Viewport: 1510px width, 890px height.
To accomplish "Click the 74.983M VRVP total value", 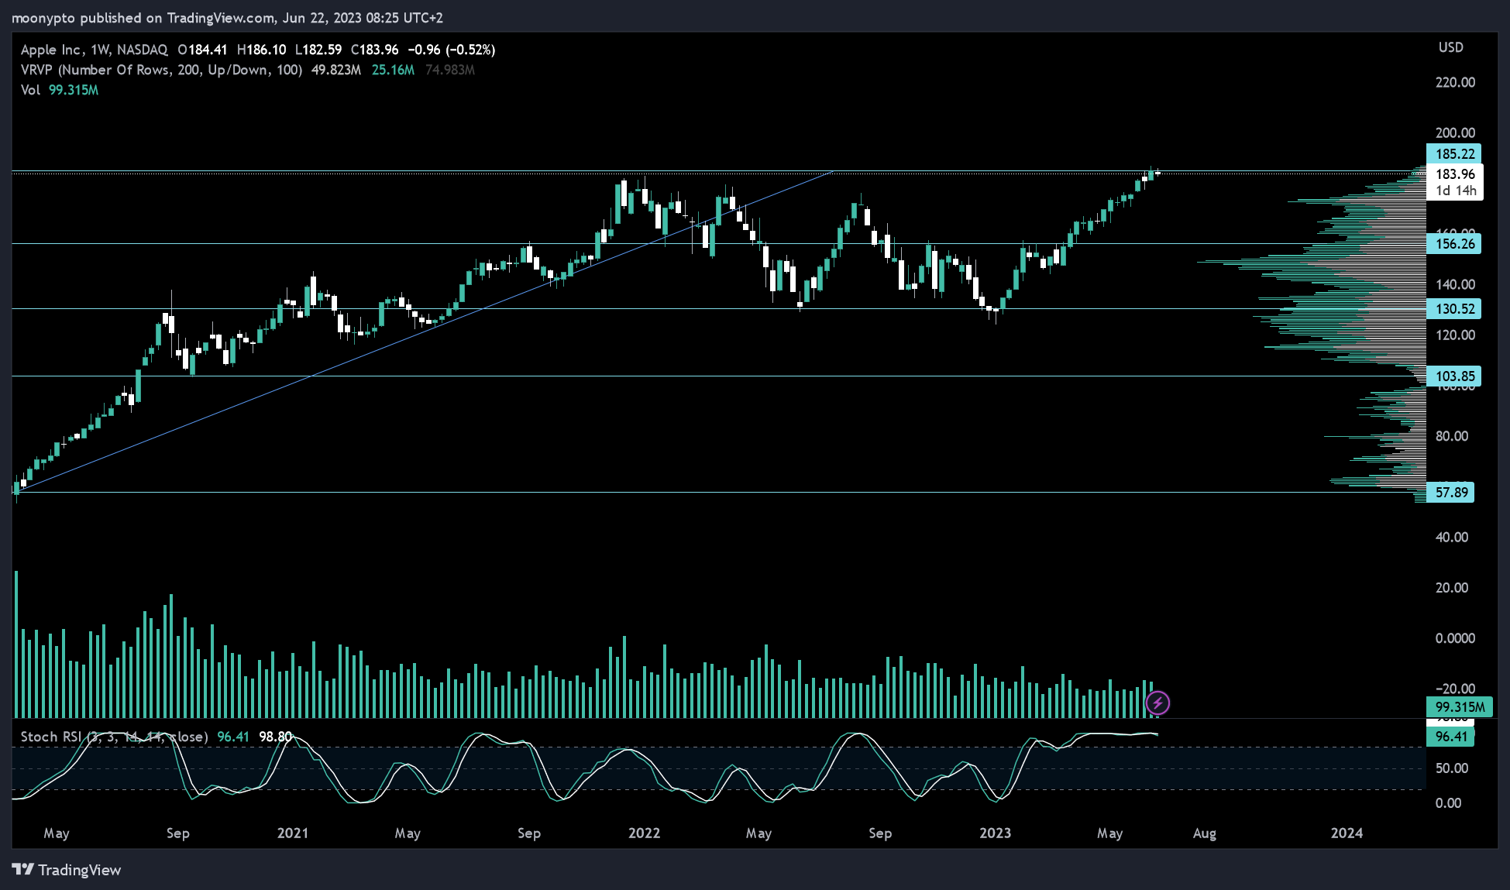I will tap(450, 70).
